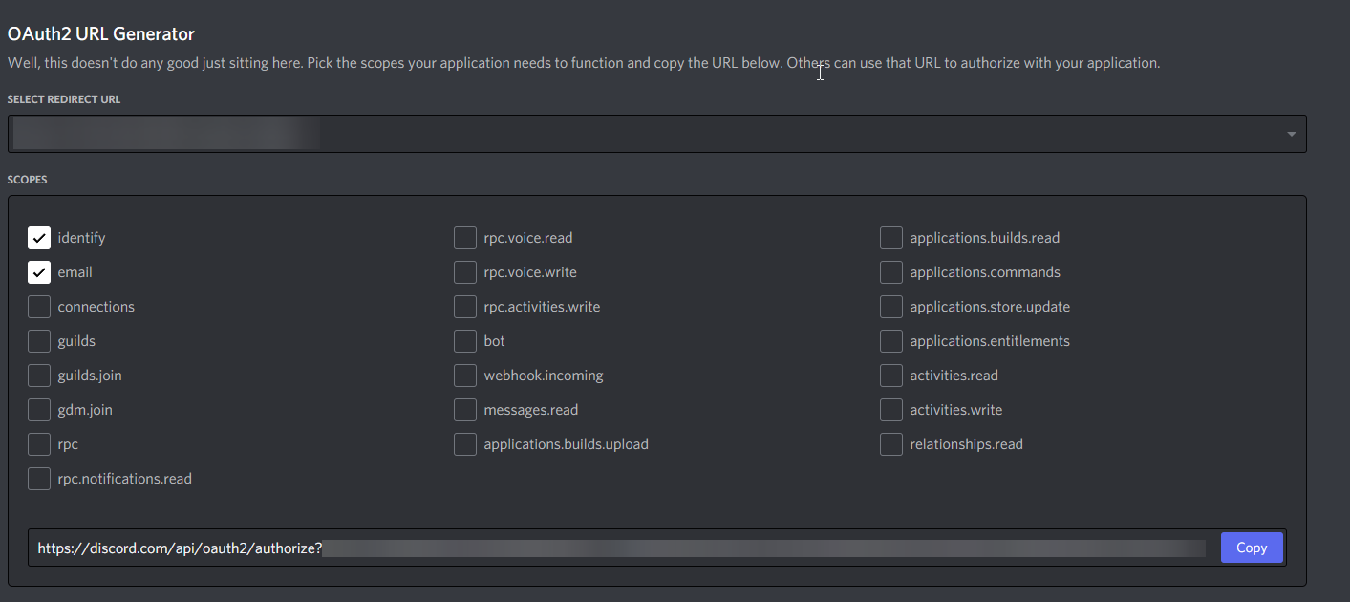Enable the relationships.read scope
This screenshot has height=602, width=1350.
(891, 444)
